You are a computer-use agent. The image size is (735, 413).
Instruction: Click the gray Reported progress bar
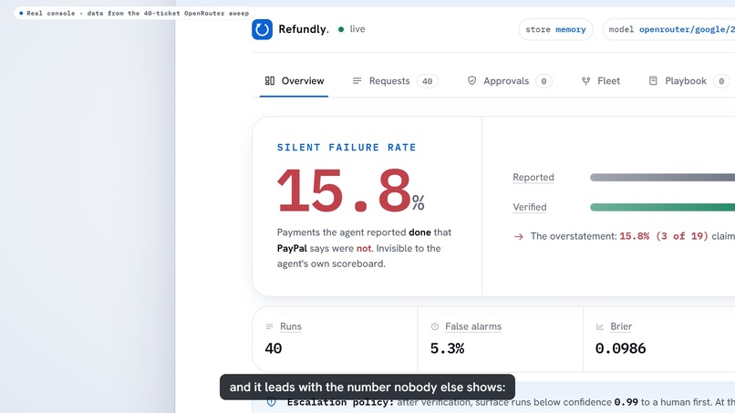click(x=662, y=177)
